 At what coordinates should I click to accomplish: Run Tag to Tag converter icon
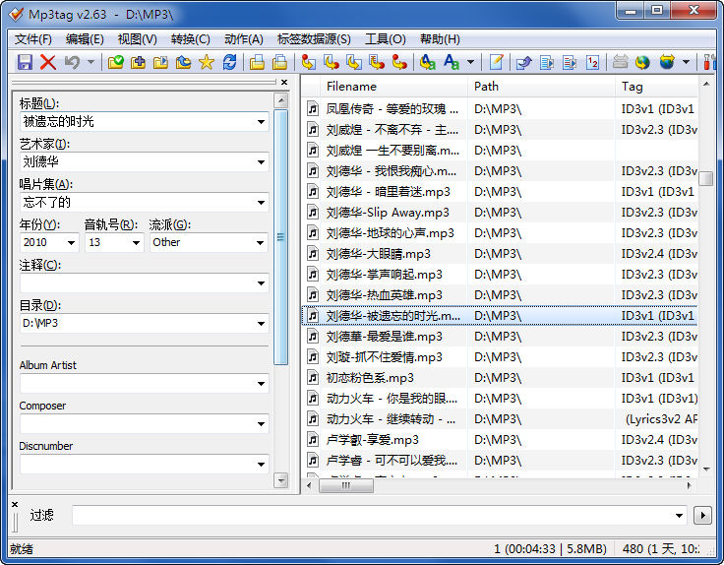pos(399,61)
